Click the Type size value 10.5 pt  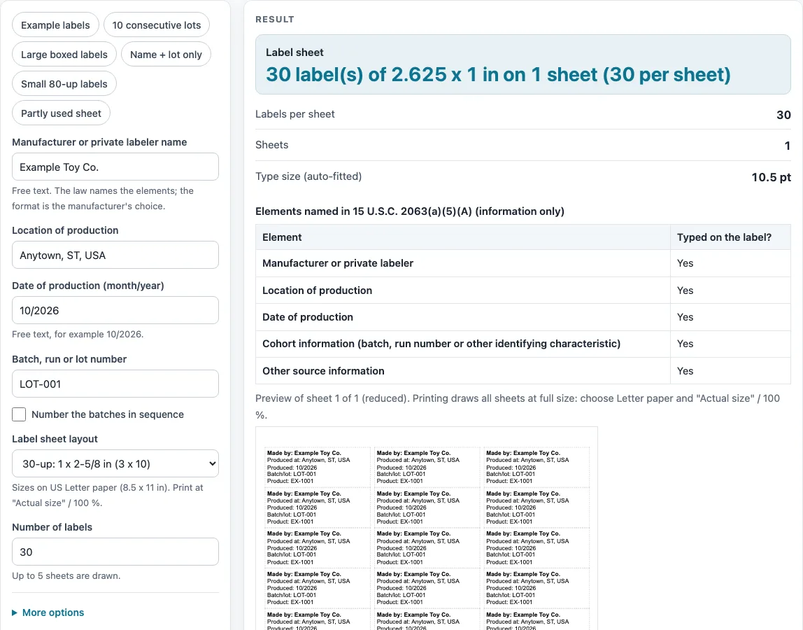click(772, 177)
